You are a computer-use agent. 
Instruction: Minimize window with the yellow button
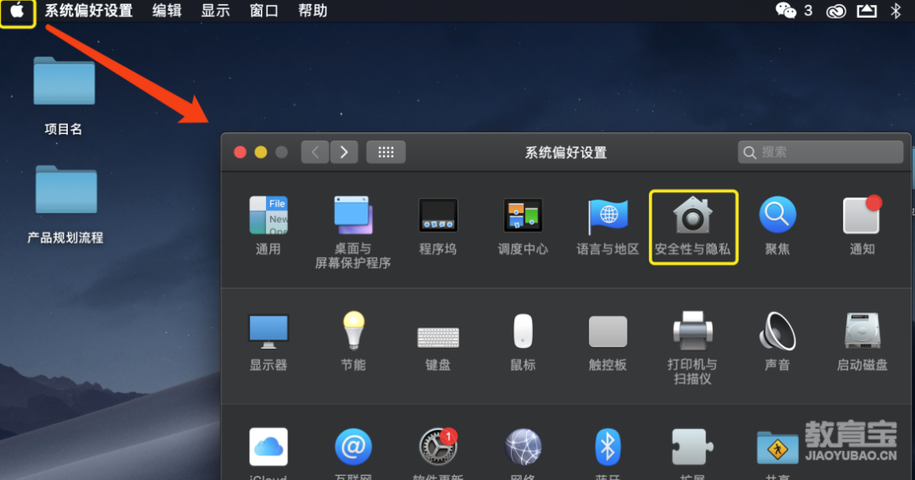tap(261, 152)
